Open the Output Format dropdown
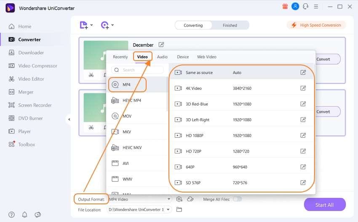The image size is (358, 222). point(140,199)
